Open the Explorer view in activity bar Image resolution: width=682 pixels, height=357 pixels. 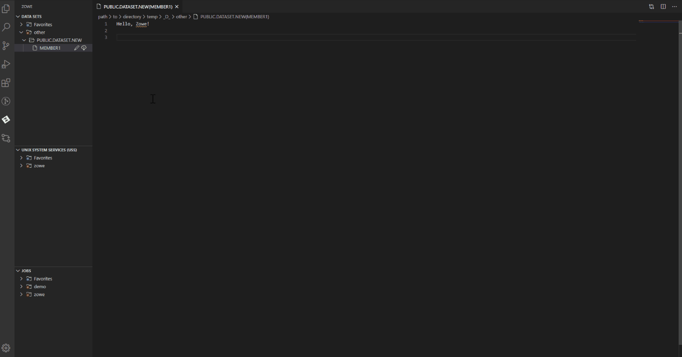tap(6, 9)
